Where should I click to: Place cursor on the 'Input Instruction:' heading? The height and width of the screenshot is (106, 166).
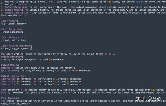pyautogui.click(x=13, y=37)
